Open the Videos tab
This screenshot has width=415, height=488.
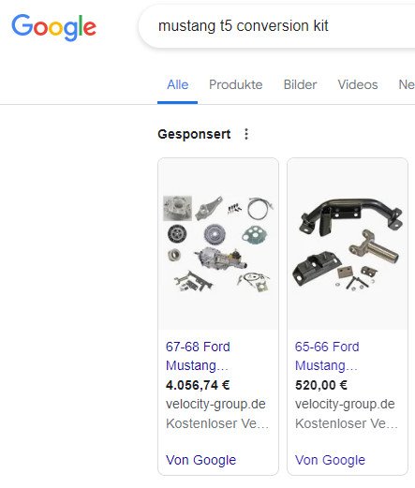[x=358, y=85]
